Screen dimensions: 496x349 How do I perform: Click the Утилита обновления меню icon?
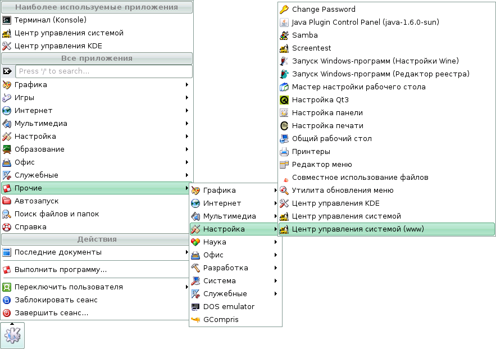283,190
